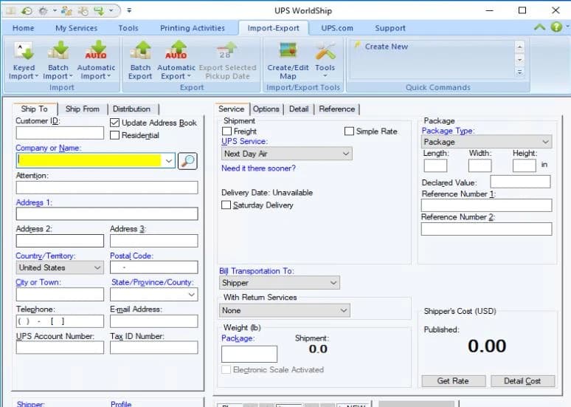Image resolution: width=571 pixels, height=407 pixels.
Task: Collapse the ribbon with the green caret
Action: tap(539, 27)
